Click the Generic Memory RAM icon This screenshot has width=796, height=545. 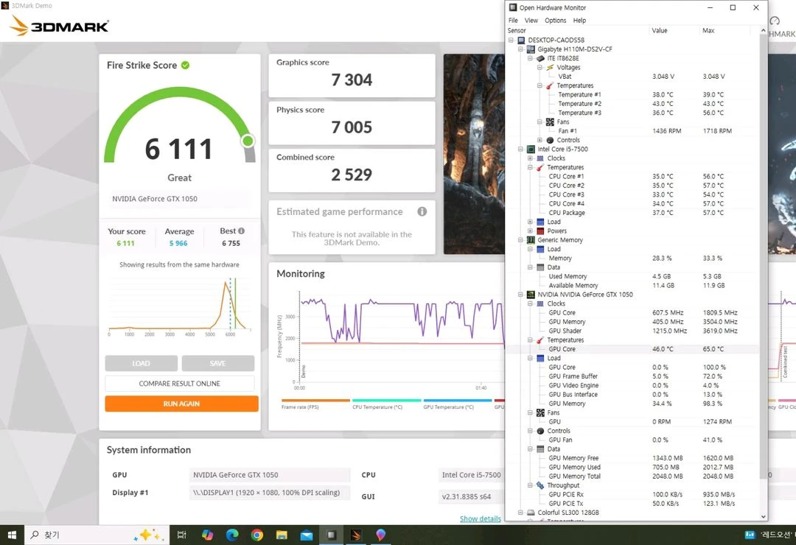tap(531, 240)
